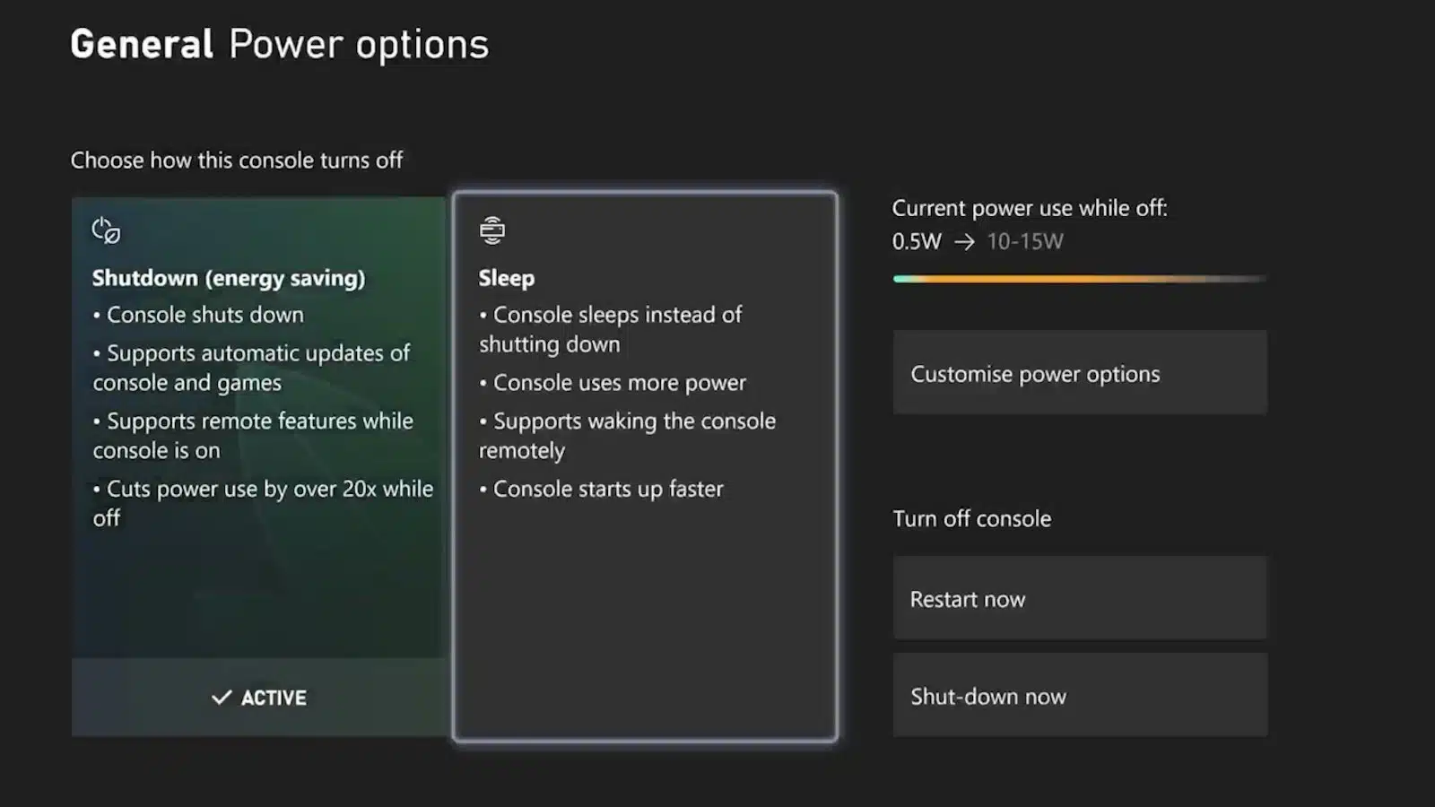
Task: Click Shut-down now
Action: point(1079,695)
